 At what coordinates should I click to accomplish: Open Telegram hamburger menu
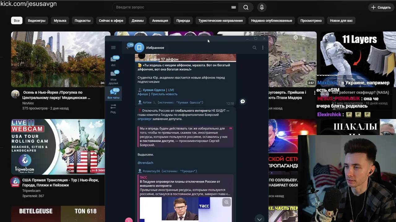click(113, 47)
